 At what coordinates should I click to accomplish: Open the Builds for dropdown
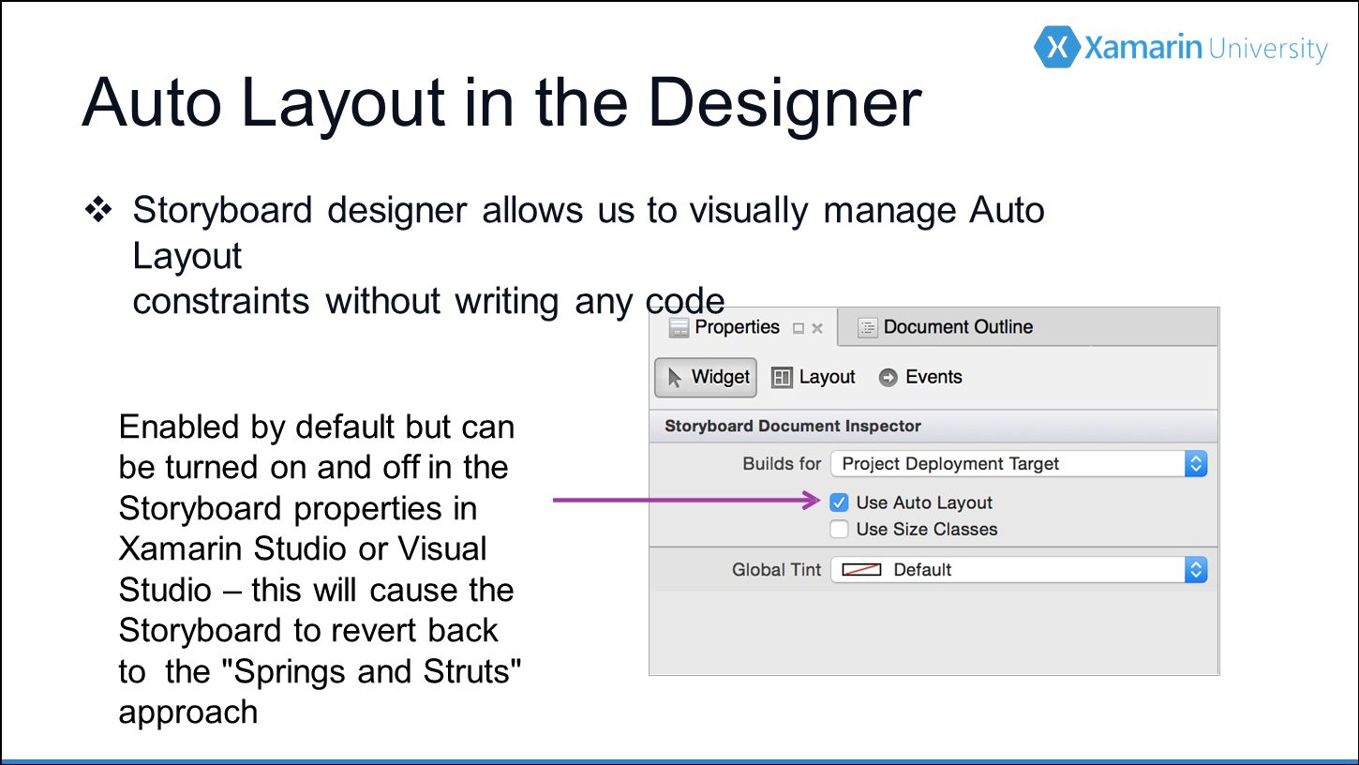coord(1019,464)
